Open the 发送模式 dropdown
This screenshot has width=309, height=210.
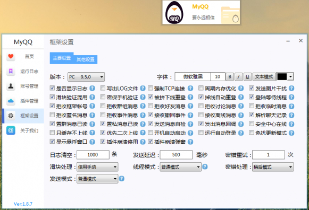97,179
